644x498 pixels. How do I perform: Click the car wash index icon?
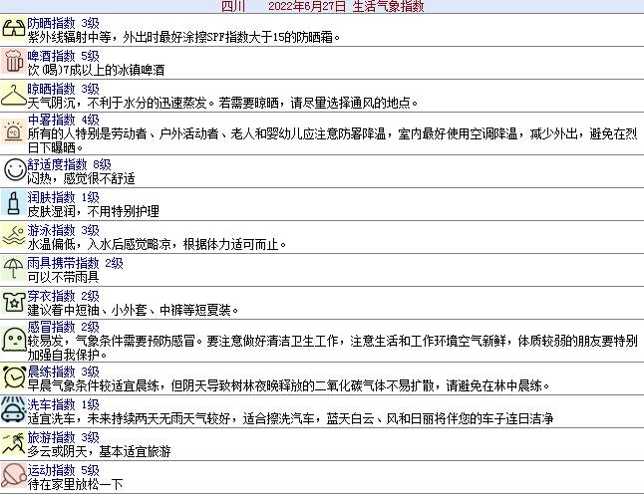point(13,411)
